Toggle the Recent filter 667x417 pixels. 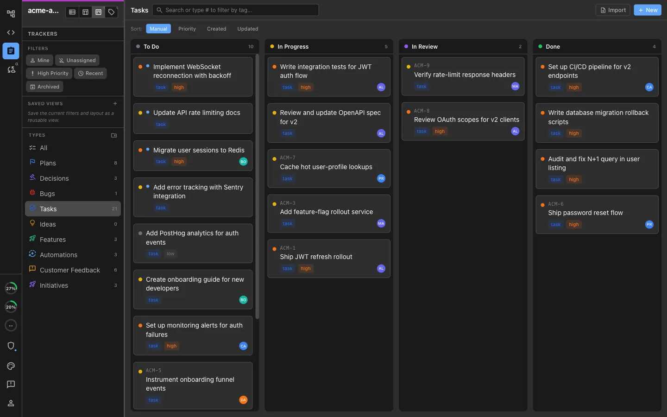90,73
